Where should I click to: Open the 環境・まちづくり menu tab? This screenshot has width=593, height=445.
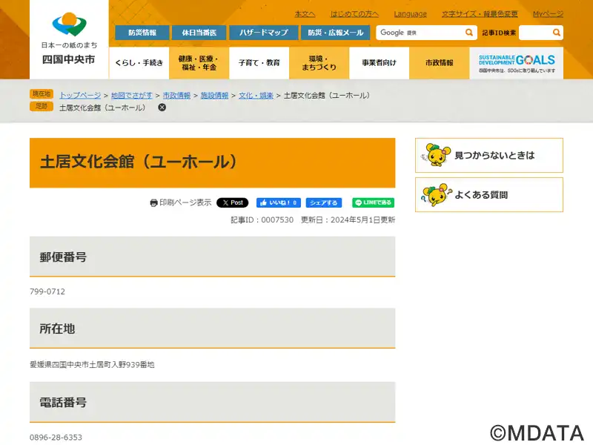(x=319, y=63)
